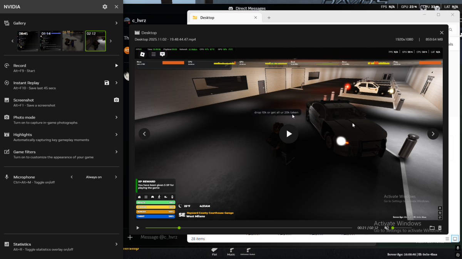The width and height of the screenshot is (462, 259).
Task: Expand the Gallery section
Action: [116, 23]
